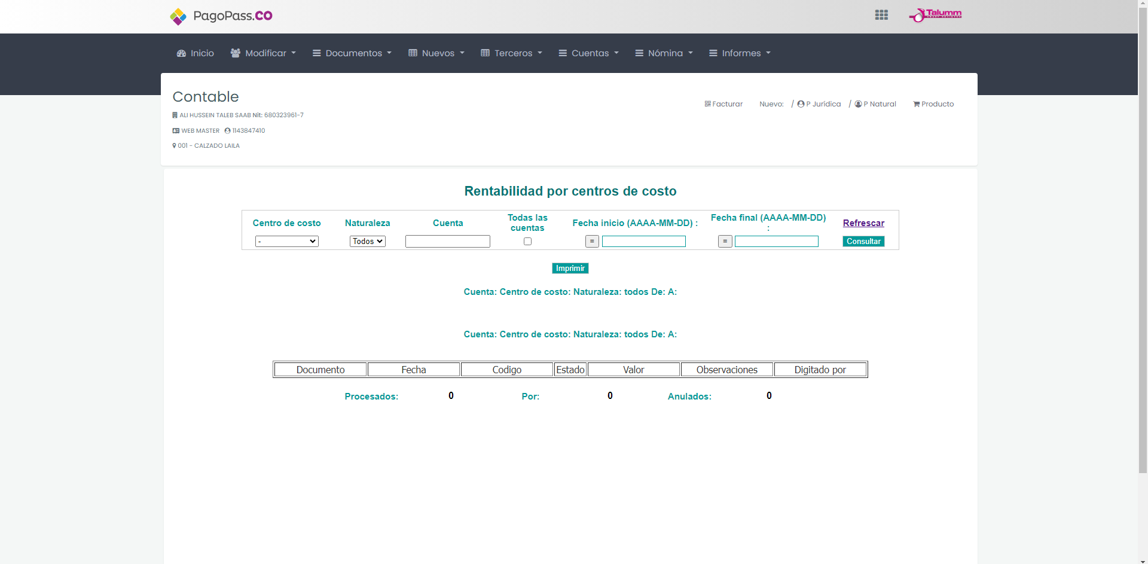This screenshot has height=564, width=1148.
Task: Click the page vertical scrollbar
Action: tap(1143, 239)
